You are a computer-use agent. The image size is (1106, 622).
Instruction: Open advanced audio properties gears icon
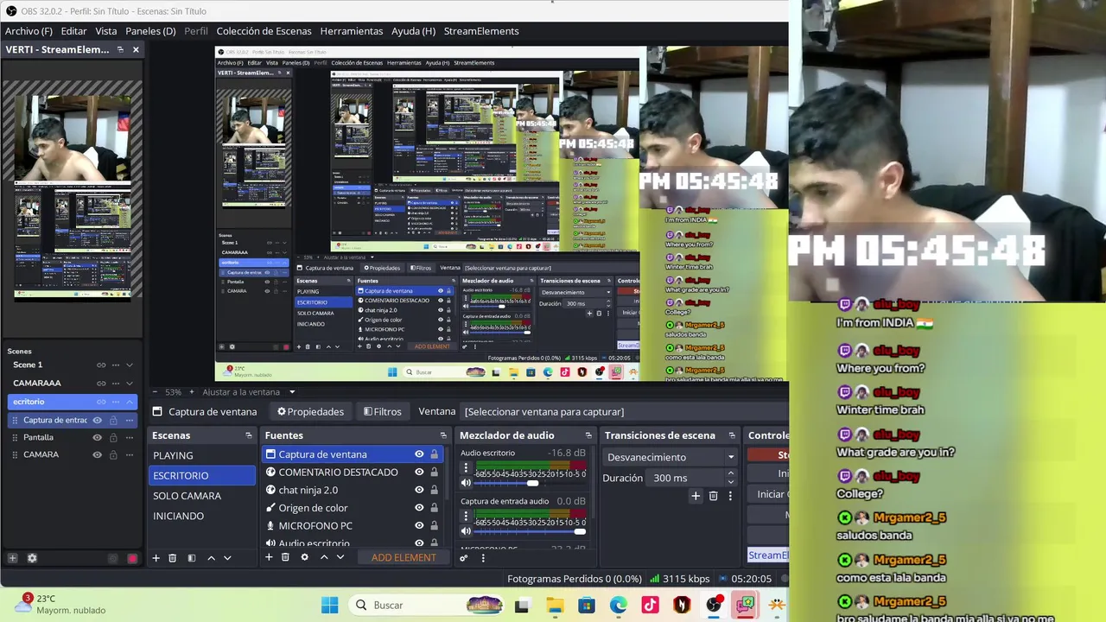(464, 558)
